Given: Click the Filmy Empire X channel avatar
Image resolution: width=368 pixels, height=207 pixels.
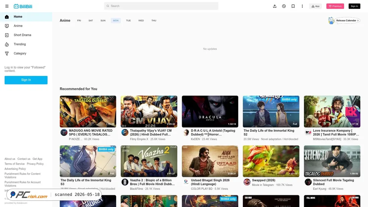Looking at the screenshot, I should coord(125,133).
